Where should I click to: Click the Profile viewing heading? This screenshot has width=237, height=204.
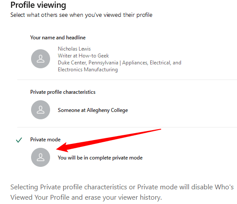pos(38,5)
